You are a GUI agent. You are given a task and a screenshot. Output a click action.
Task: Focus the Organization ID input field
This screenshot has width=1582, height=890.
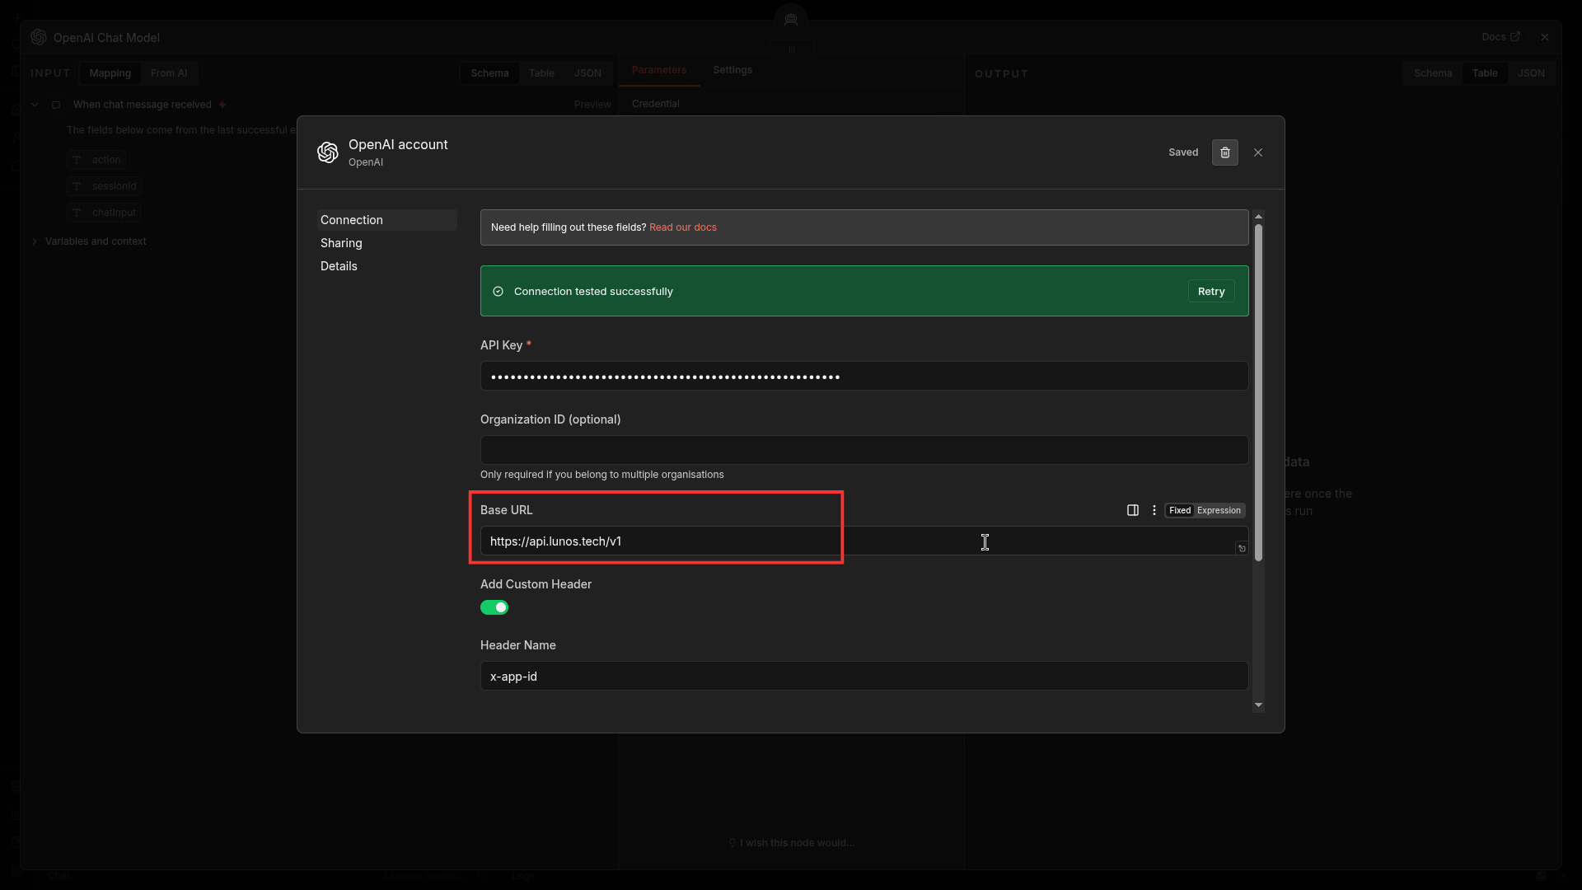coord(864,450)
